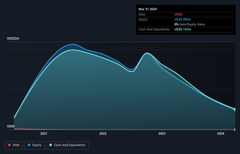This screenshot has height=154, width=240.
Task: Click the blue Equity legend dot
Action: point(29,145)
